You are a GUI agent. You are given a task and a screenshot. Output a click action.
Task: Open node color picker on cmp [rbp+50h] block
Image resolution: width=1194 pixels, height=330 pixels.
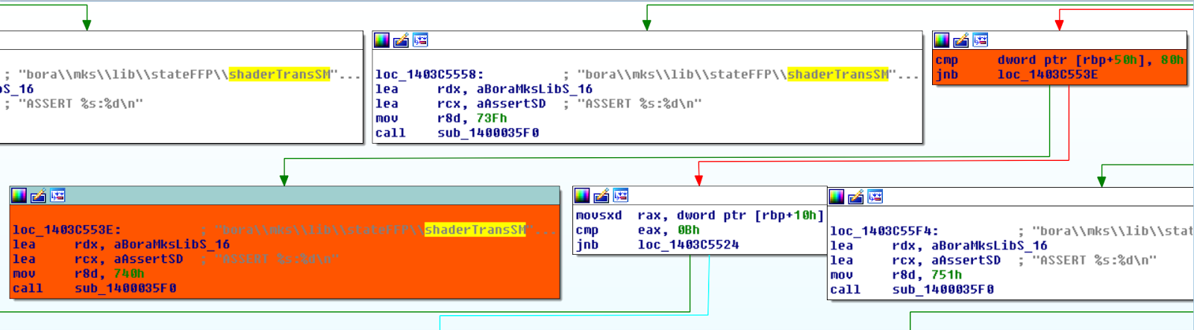click(x=942, y=40)
